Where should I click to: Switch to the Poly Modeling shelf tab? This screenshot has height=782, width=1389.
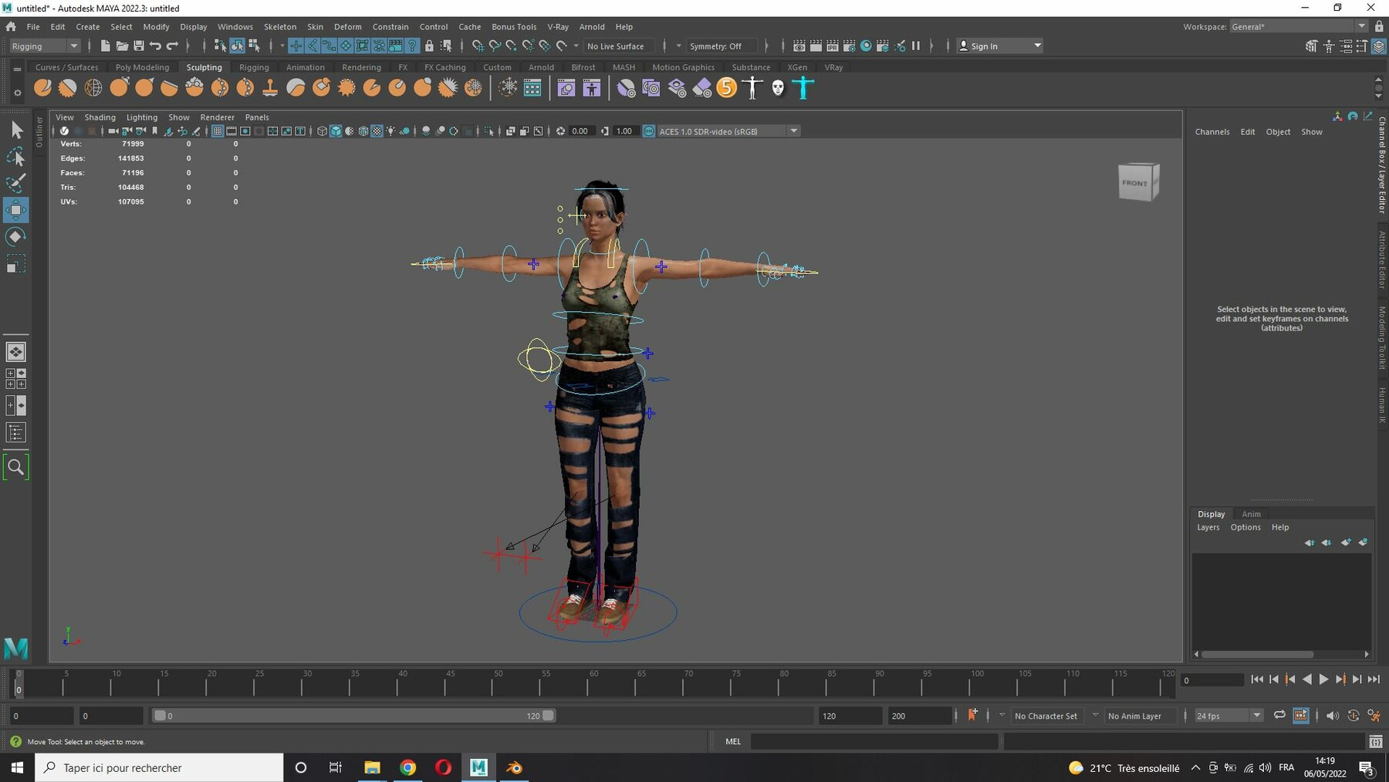(142, 67)
